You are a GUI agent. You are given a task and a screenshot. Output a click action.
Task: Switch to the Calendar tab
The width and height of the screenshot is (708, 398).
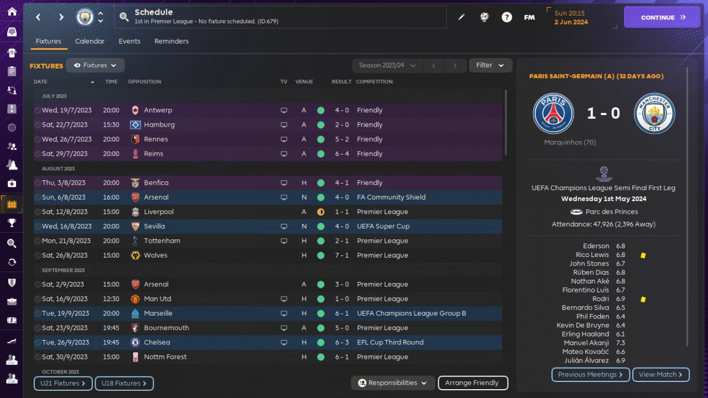point(90,41)
